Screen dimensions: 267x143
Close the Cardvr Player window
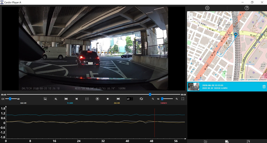point(262,2)
